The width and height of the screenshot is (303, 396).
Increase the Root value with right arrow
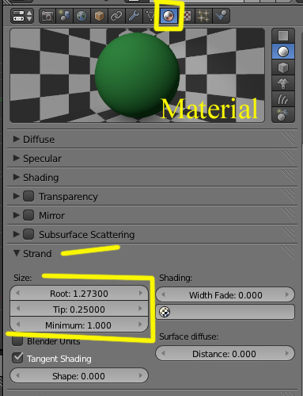141,293
